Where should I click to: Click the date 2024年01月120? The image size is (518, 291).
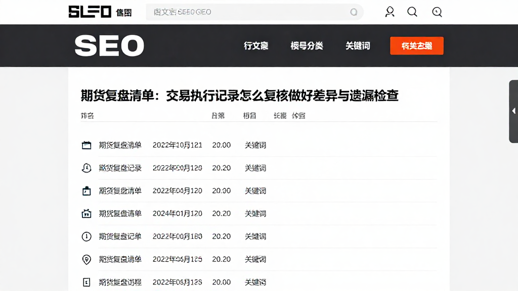178,214
